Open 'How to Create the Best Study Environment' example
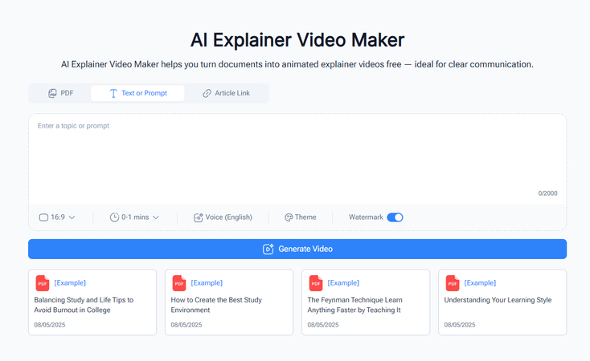This screenshot has height=361, width=590. [229, 302]
